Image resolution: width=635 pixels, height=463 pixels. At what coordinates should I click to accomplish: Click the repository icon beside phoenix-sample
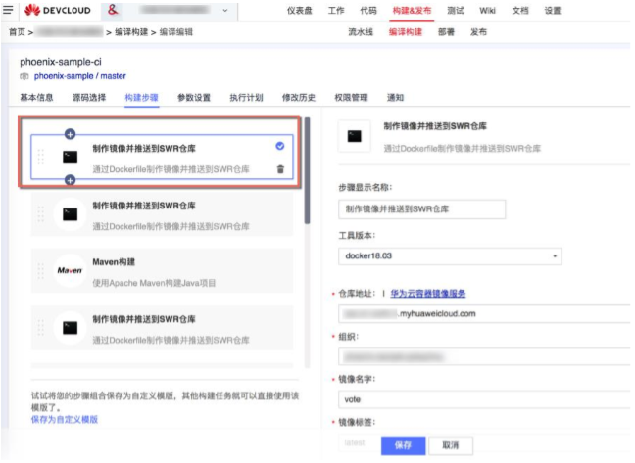click(24, 76)
